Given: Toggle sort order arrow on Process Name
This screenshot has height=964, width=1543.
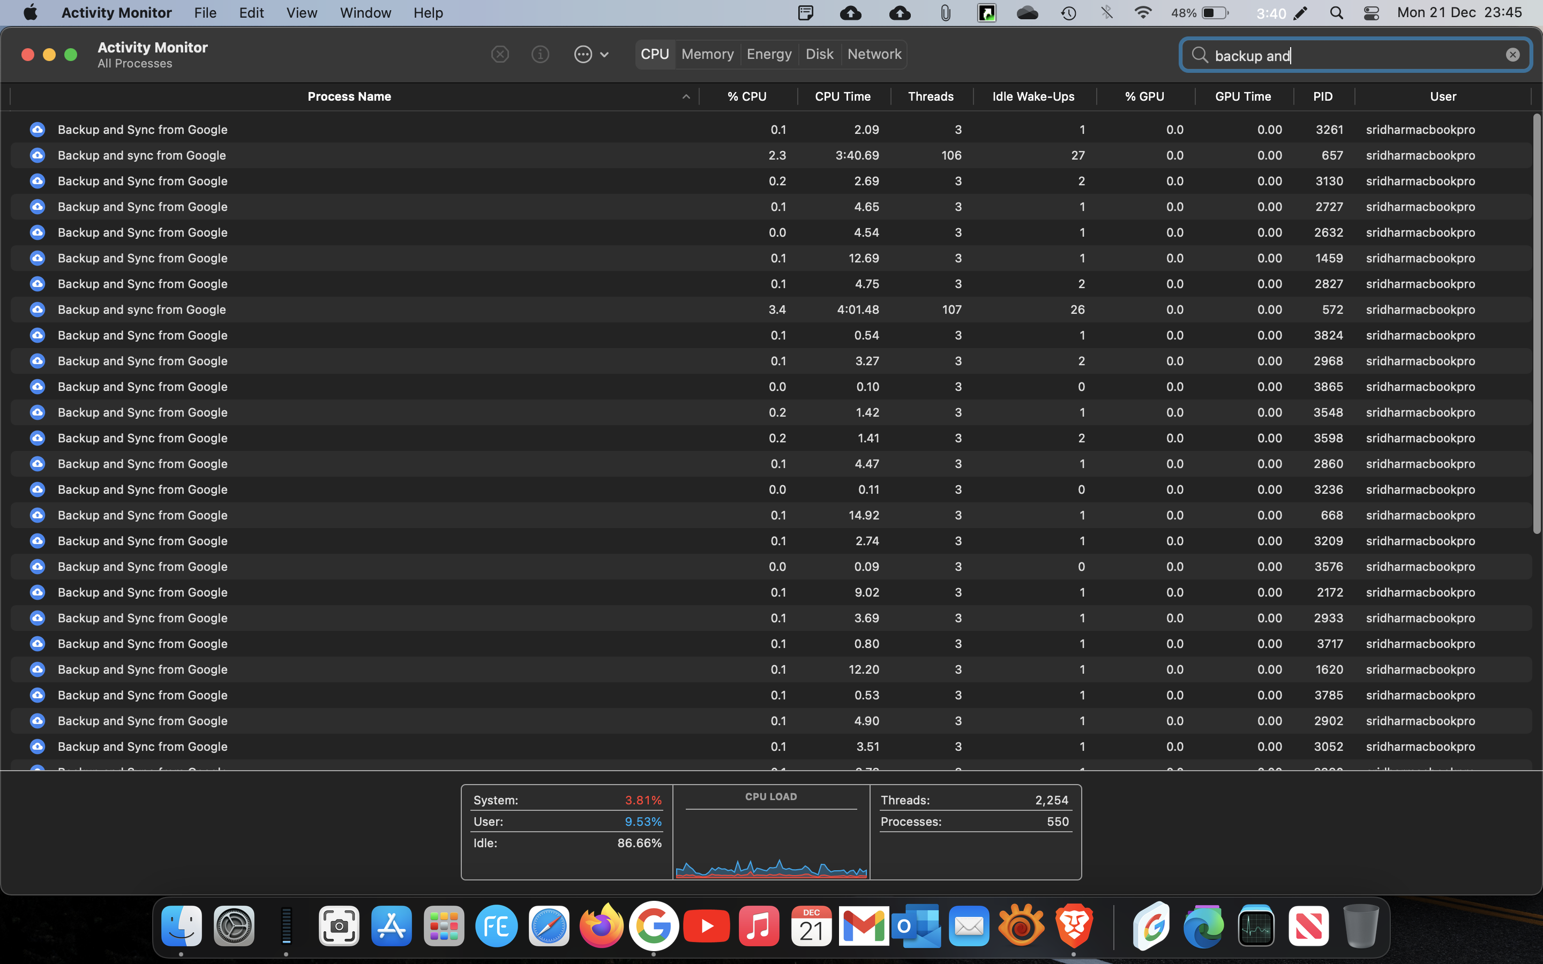Looking at the screenshot, I should pyautogui.click(x=686, y=97).
